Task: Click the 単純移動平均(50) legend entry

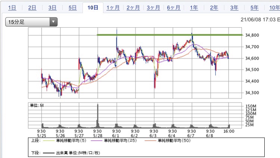Action: tap(174, 140)
